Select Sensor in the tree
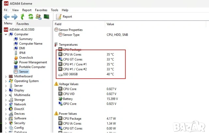The height and width of the screenshot is (136, 209). (x=24, y=71)
